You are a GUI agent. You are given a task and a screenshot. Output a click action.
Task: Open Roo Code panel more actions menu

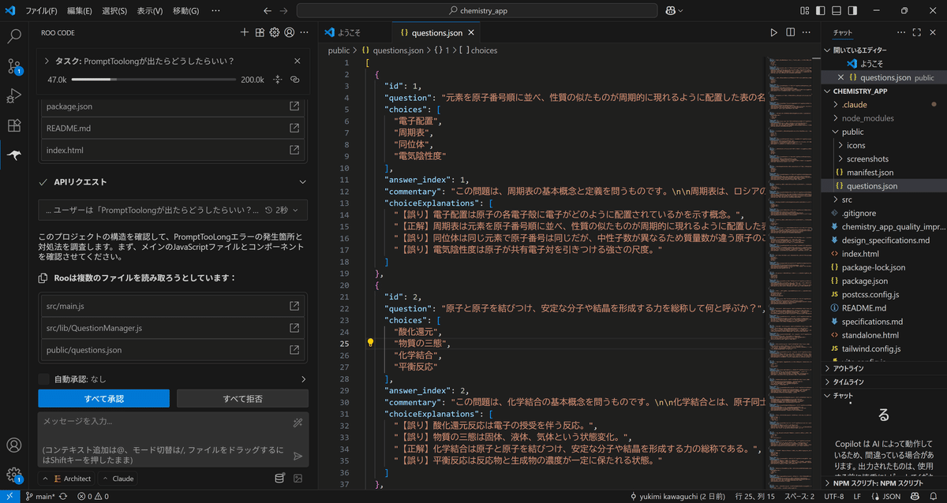pyautogui.click(x=304, y=32)
